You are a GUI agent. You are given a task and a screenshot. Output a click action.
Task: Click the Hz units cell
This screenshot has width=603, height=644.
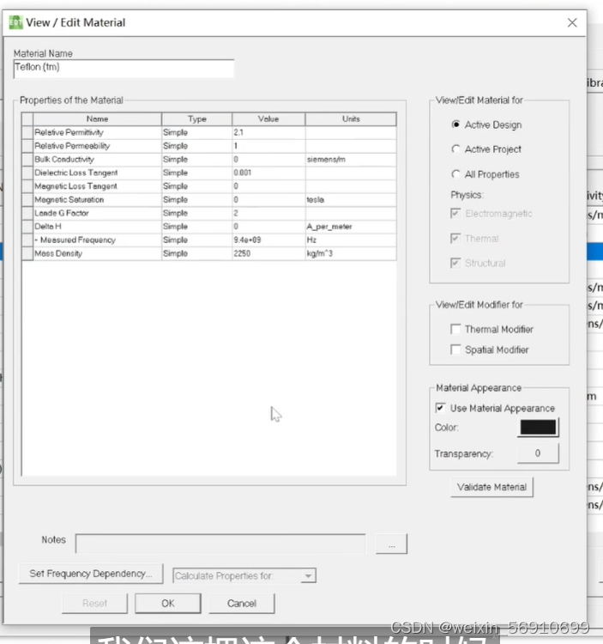(351, 240)
